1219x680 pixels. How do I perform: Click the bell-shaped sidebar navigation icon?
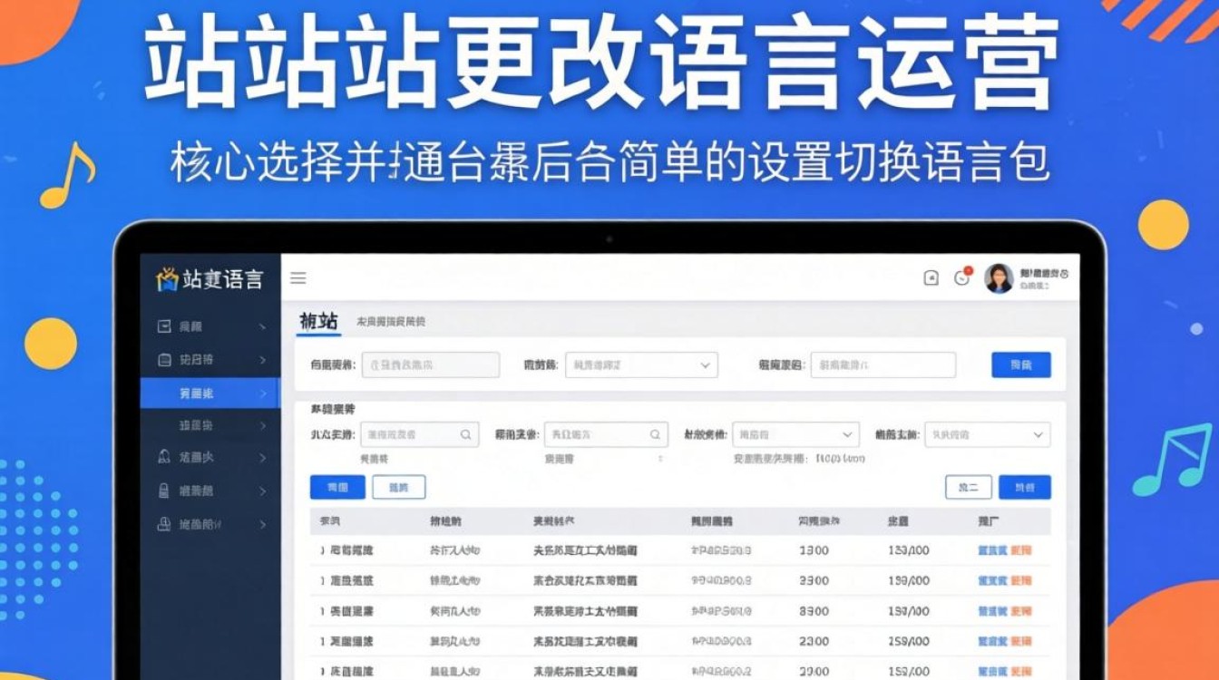[165, 458]
